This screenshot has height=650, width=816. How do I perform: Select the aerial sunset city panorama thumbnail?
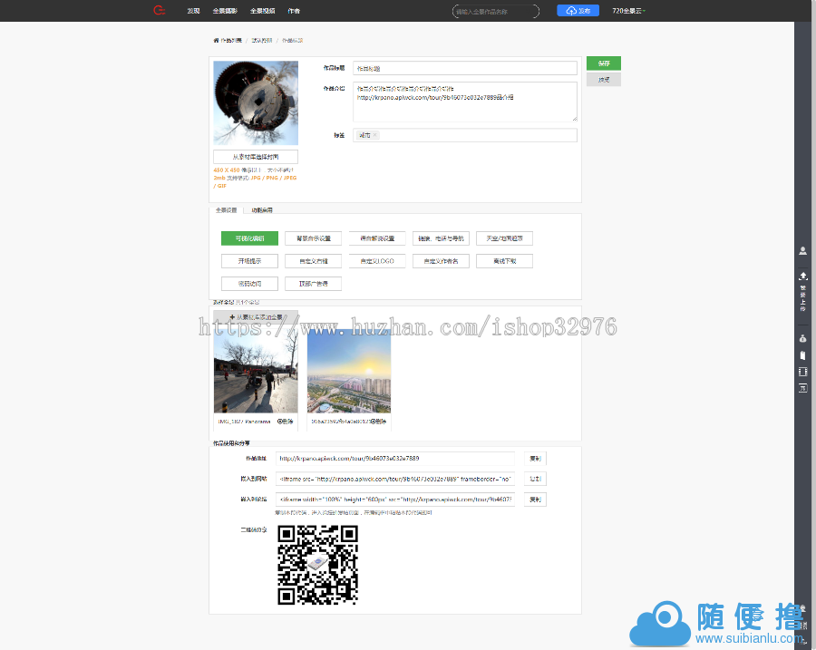349,371
